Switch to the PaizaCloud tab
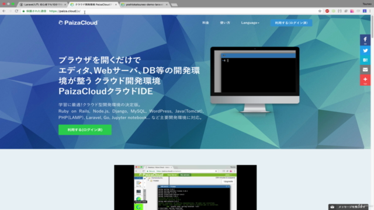Screen dimensions: 374x210 [x=93, y=5]
